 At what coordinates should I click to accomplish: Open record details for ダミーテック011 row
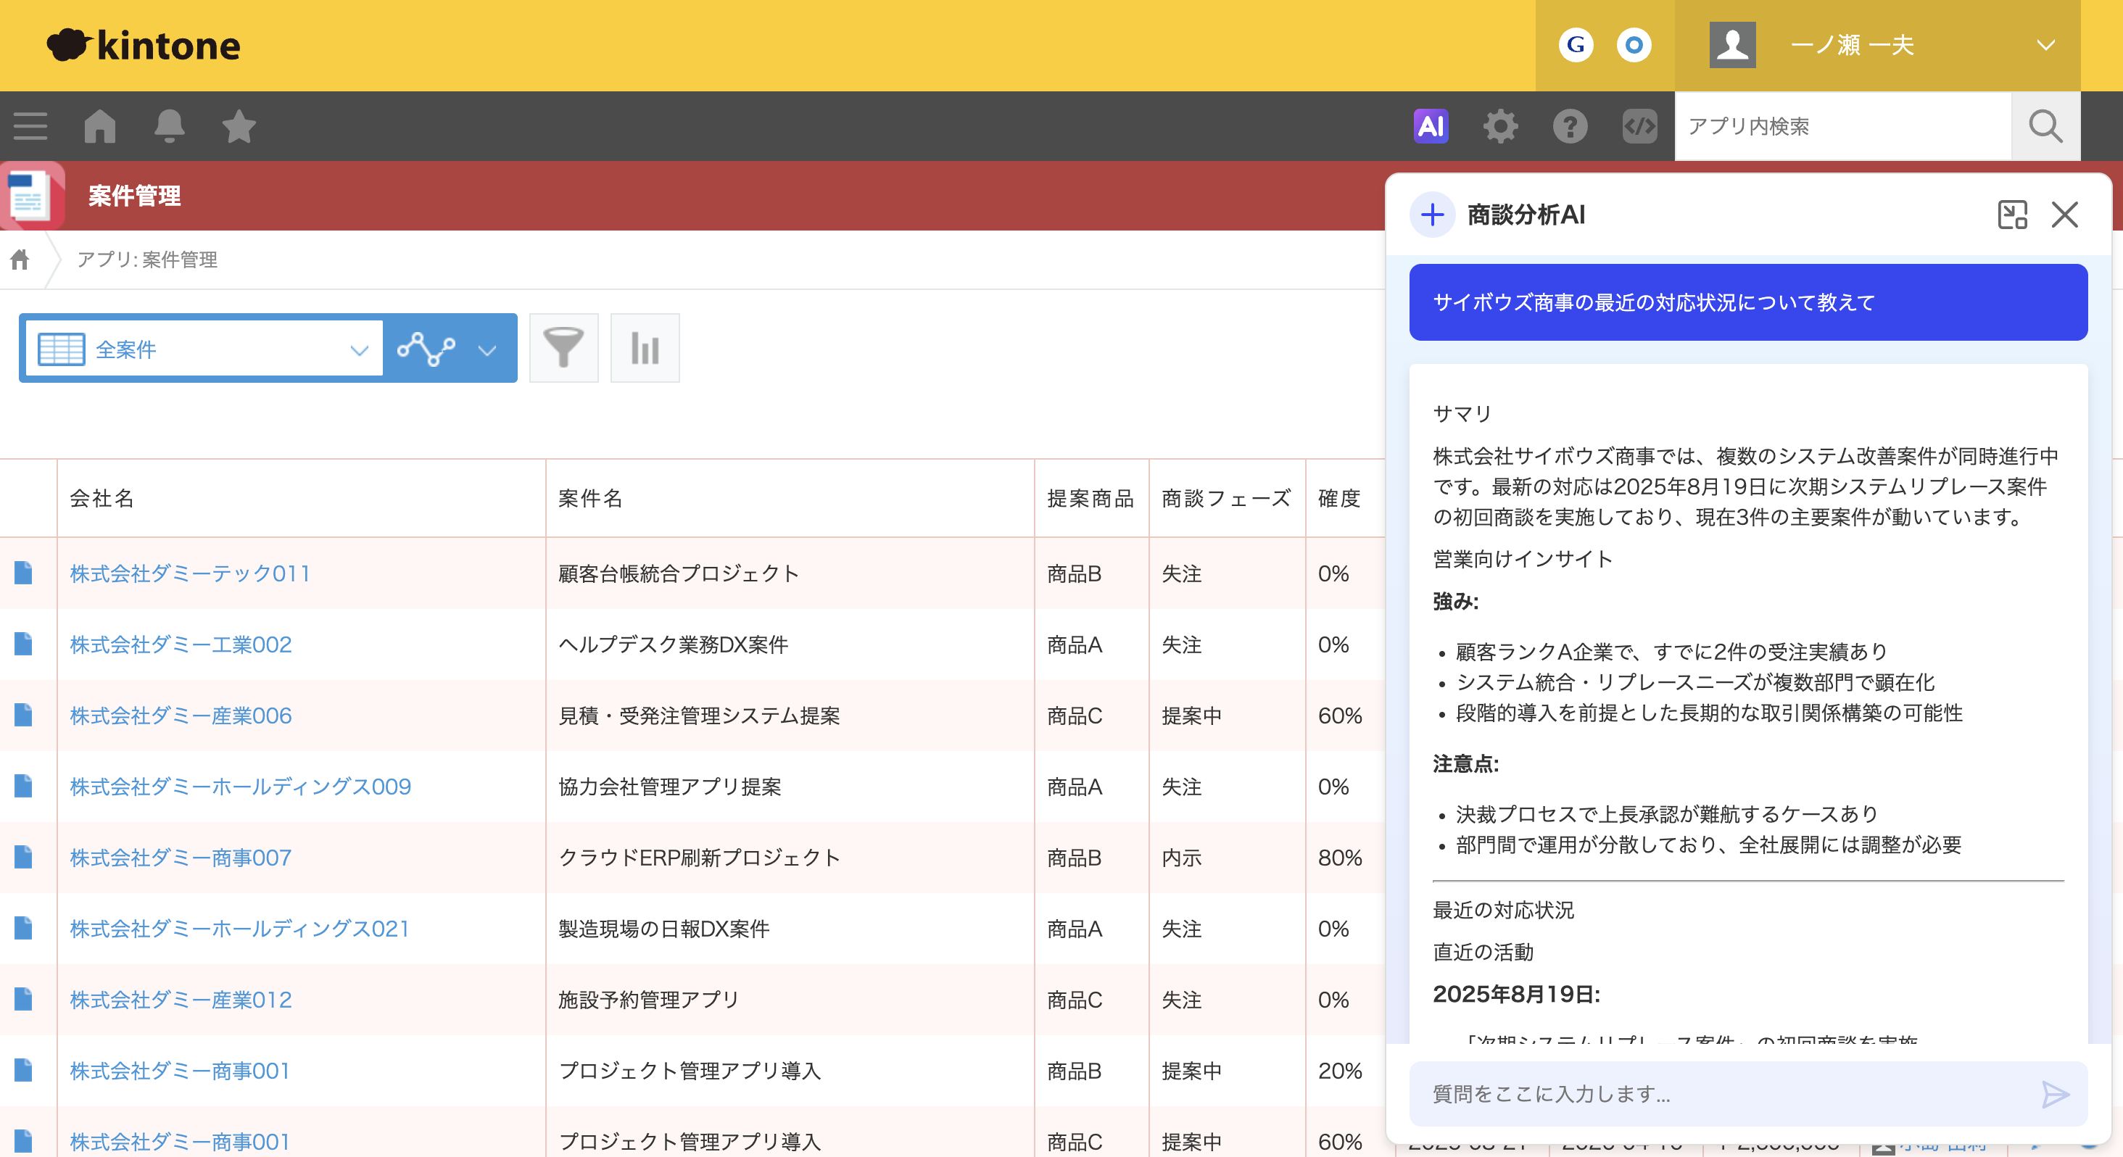[x=23, y=573]
